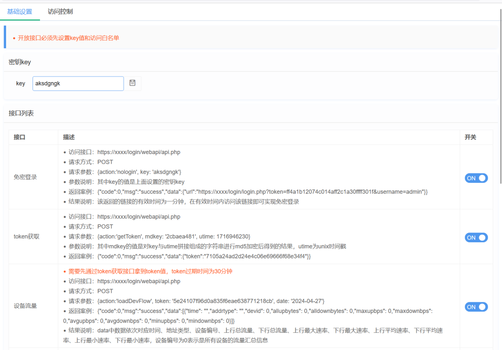Switch to the 基础设置 tab
The height and width of the screenshot is (350, 502).
[x=20, y=12]
